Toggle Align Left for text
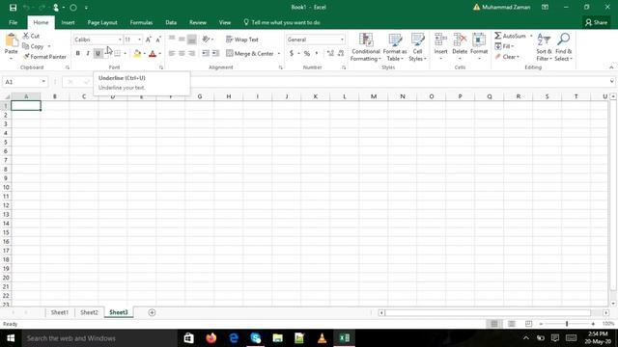The image size is (618, 347). tap(172, 53)
